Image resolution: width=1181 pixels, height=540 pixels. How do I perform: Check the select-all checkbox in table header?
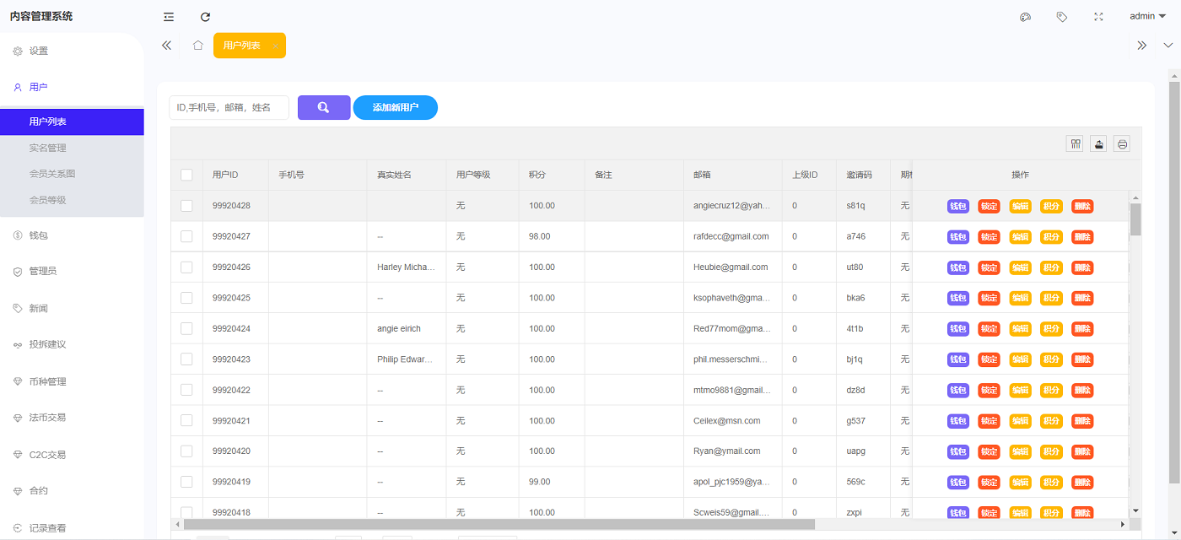tap(186, 175)
